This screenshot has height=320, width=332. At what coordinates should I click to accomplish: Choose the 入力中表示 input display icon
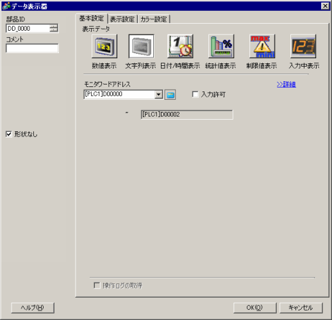click(x=303, y=46)
